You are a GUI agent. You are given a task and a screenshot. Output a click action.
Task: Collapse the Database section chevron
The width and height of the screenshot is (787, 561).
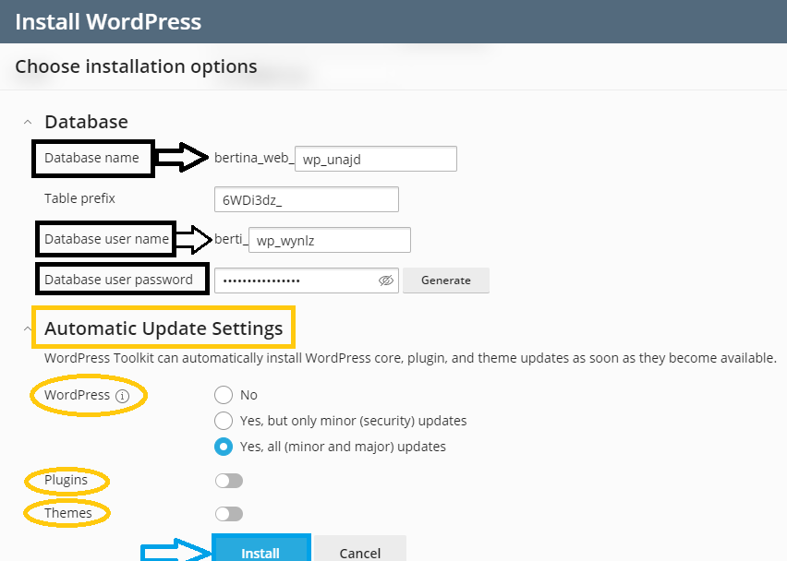28,122
